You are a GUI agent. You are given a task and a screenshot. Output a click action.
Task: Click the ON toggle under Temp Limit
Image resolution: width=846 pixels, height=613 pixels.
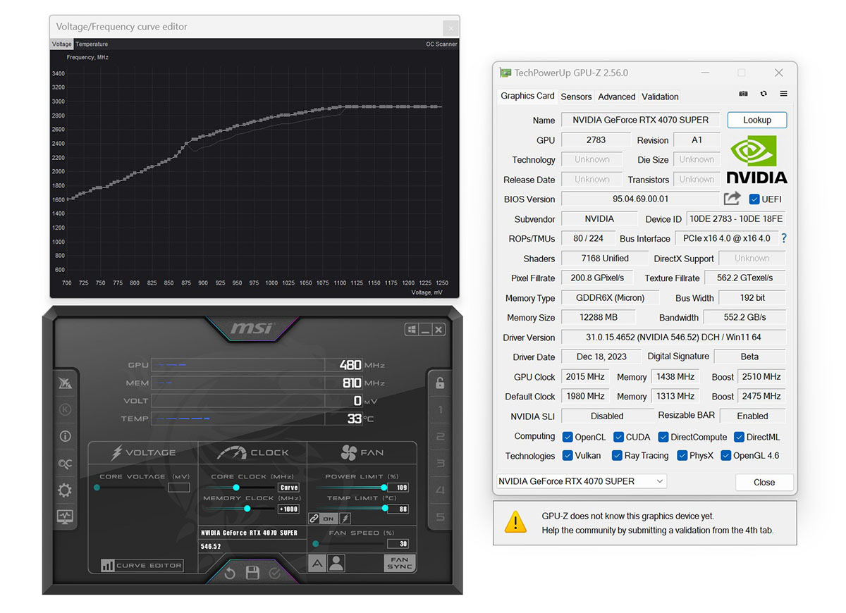click(x=329, y=519)
